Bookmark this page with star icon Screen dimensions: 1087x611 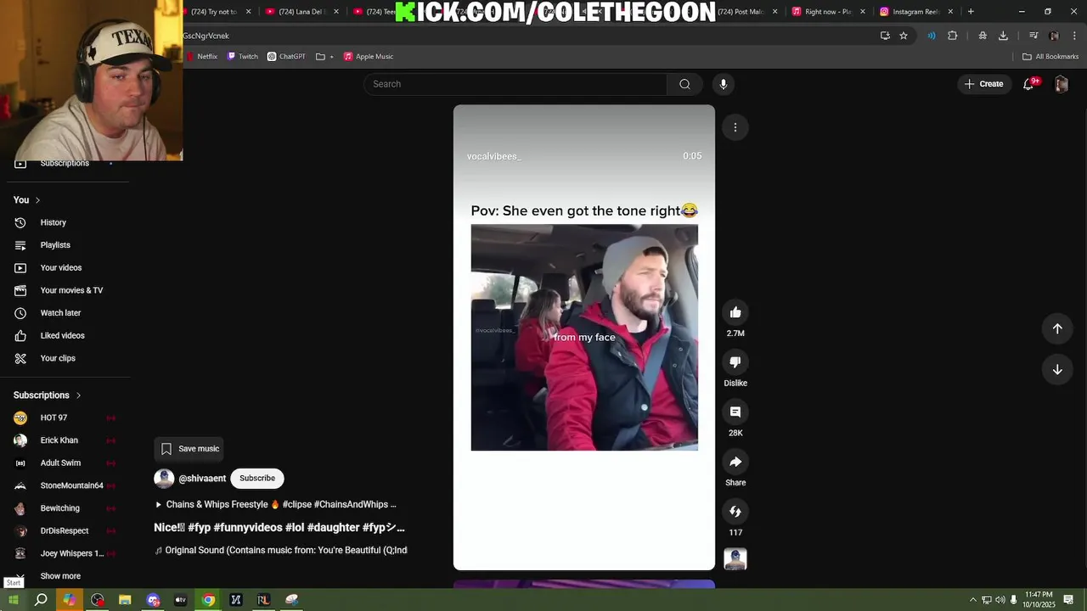pos(904,36)
